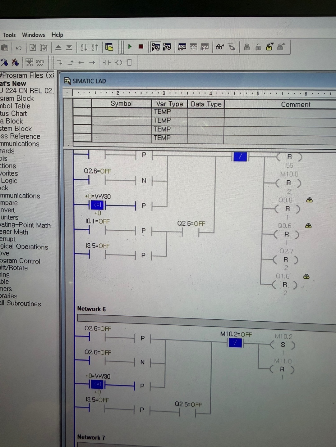
Task: Toggle Program Status monitoring button
Action: [x=156, y=47]
